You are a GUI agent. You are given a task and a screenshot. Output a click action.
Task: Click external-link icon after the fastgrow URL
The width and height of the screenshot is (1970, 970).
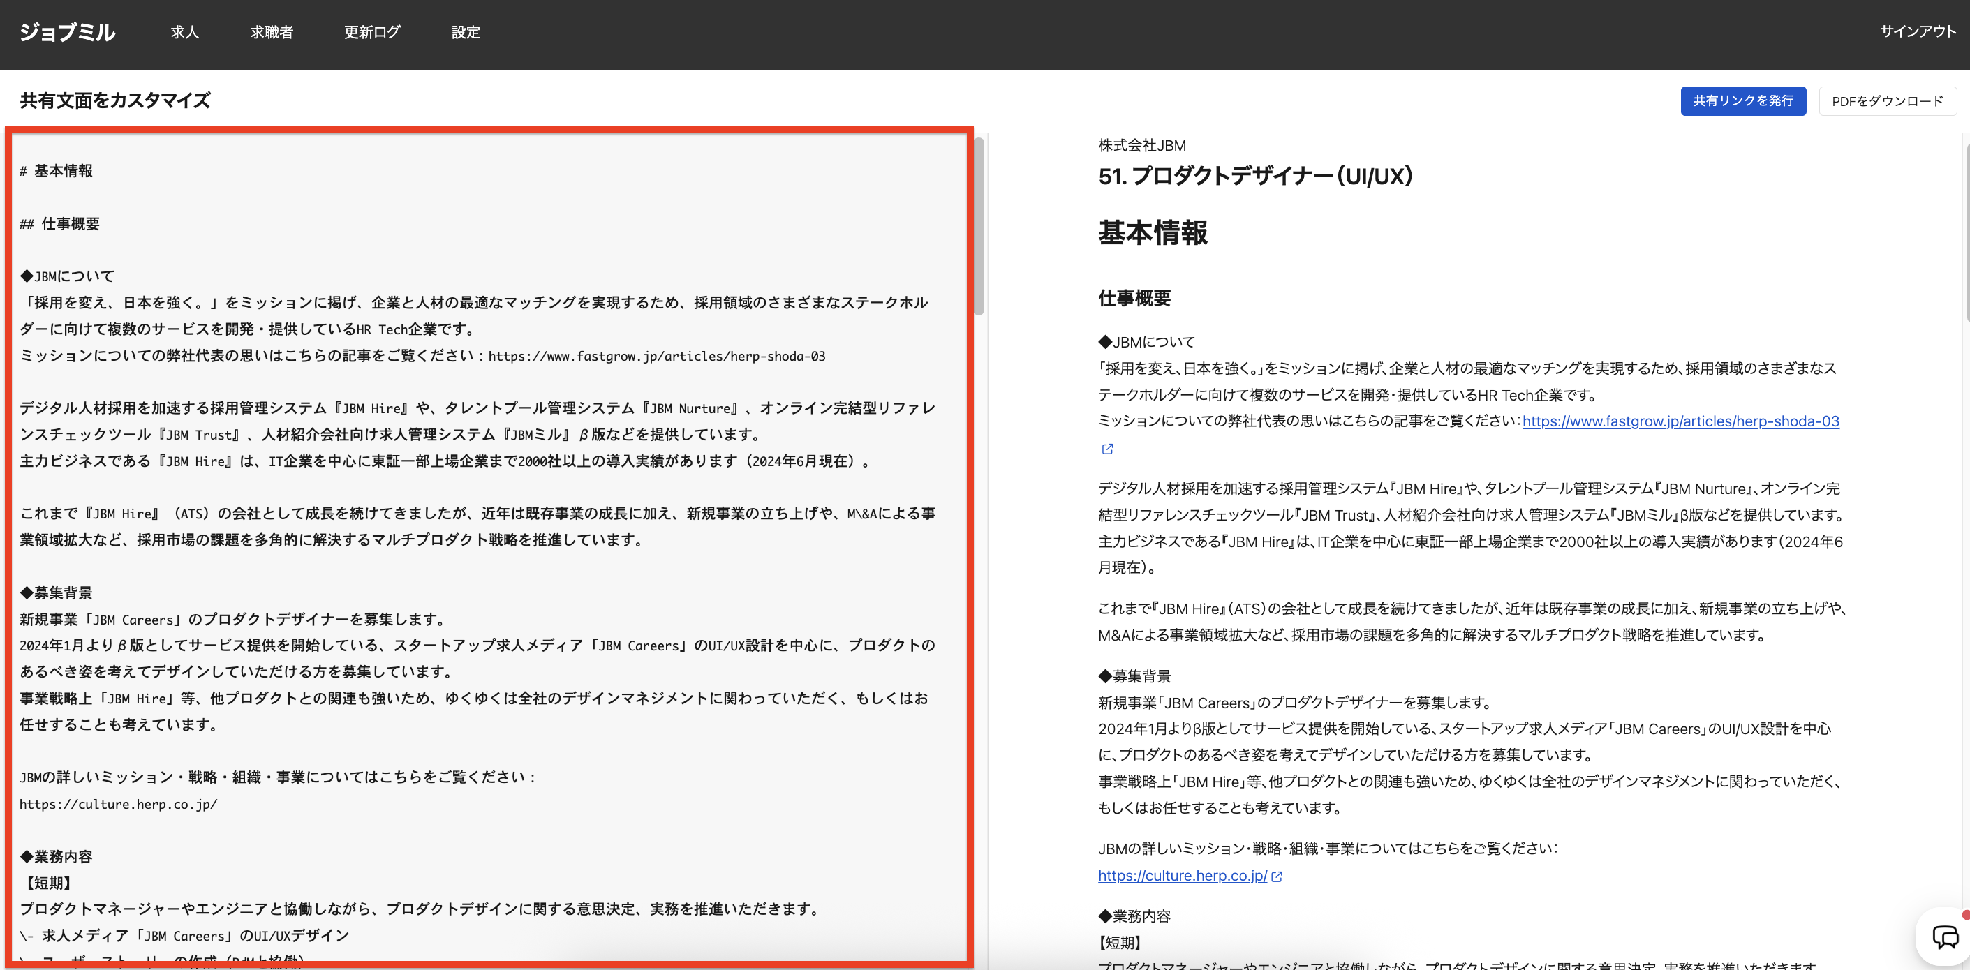1106,449
